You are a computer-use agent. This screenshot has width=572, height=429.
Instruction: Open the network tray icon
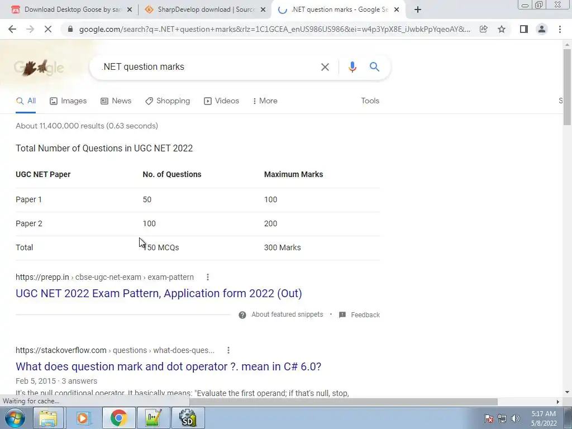point(502,418)
